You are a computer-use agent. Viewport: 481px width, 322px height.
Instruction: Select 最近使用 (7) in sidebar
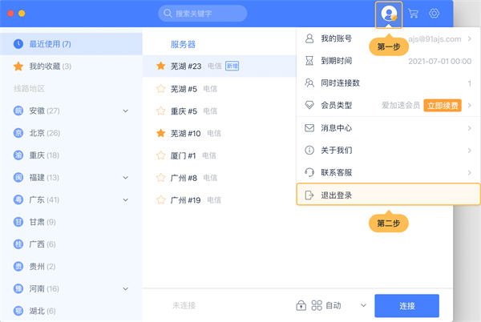click(x=71, y=44)
